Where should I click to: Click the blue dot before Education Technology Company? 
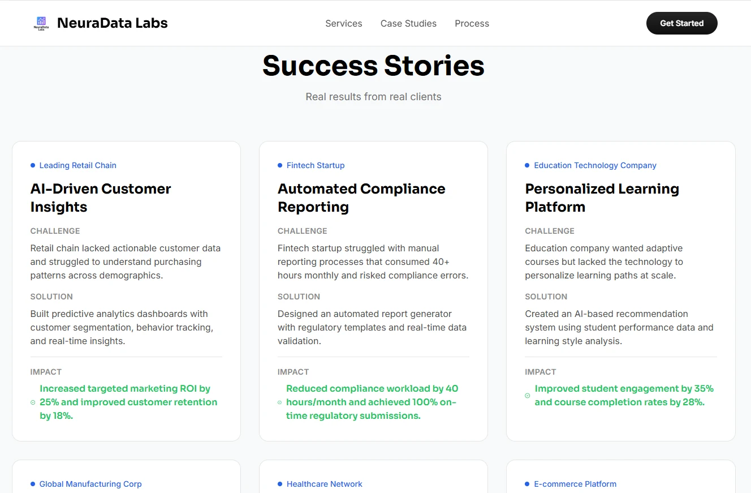pyautogui.click(x=527, y=165)
